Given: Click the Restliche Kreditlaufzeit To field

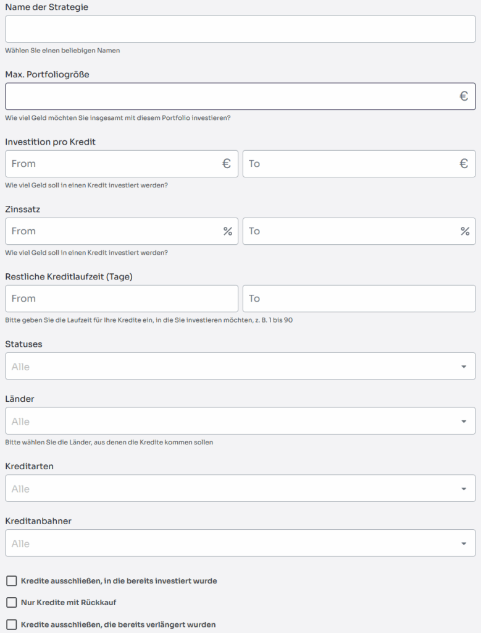Looking at the screenshot, I should pyautogui.click(x=359, y=299).
